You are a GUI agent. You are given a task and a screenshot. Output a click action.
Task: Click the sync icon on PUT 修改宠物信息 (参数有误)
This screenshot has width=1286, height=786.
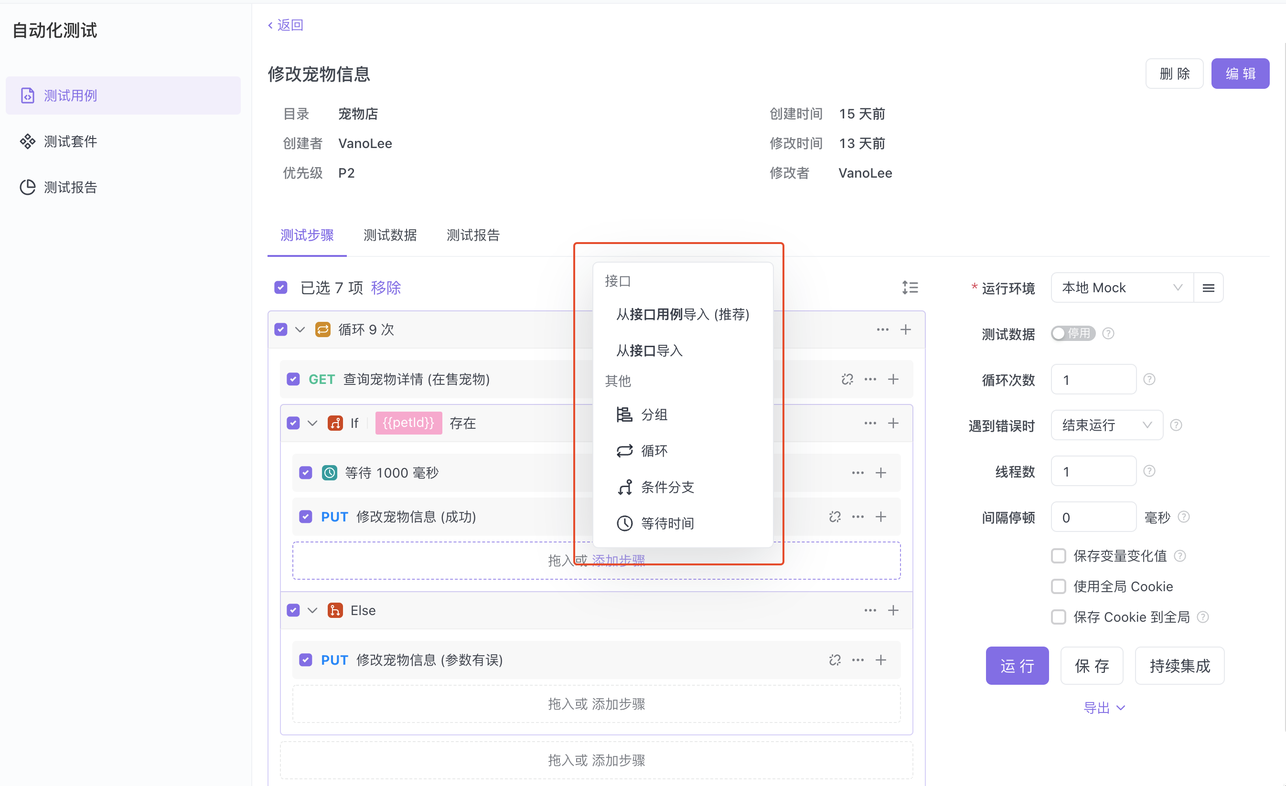click(835, 660)
